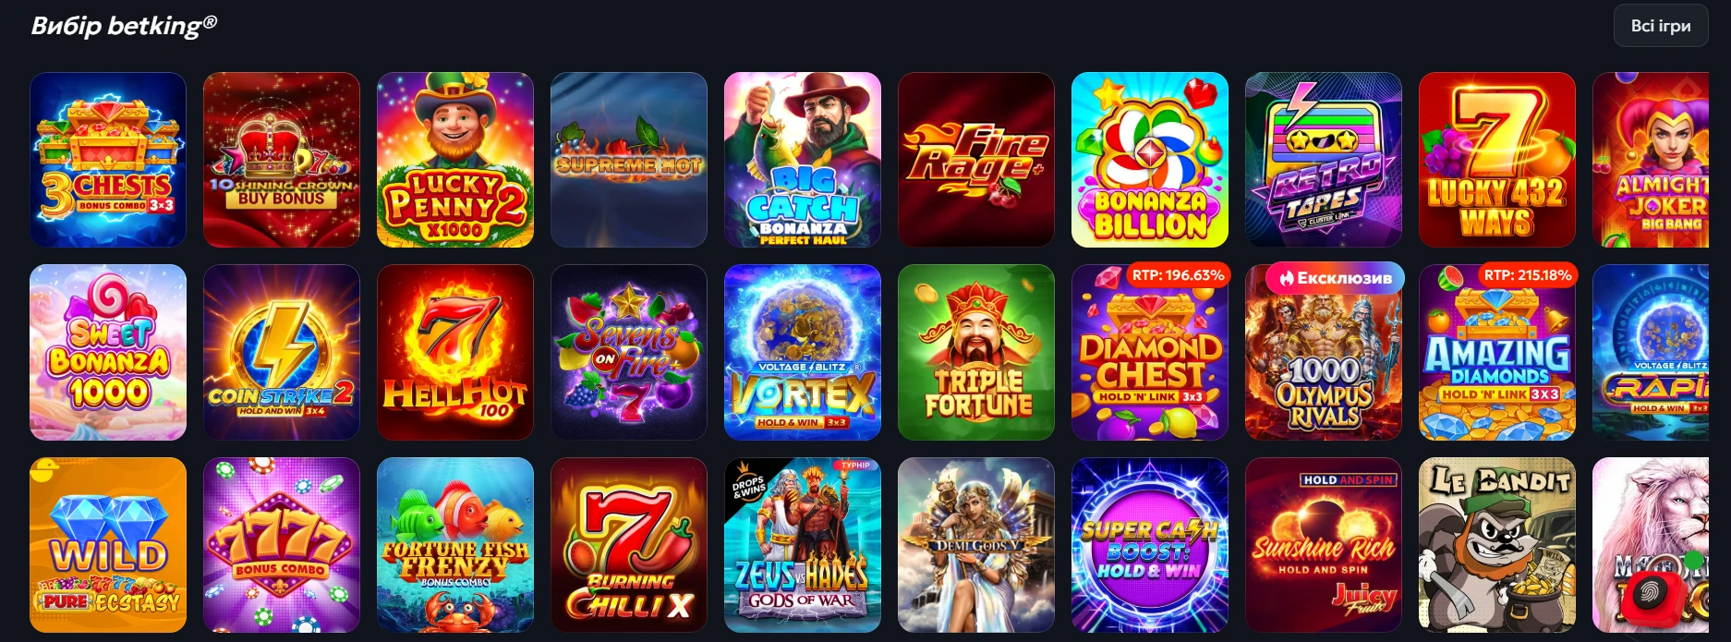1731x642 pixels.
Task: Open Supreme Hot game tile
Action: pyautogui.click(x=629, y=160)
